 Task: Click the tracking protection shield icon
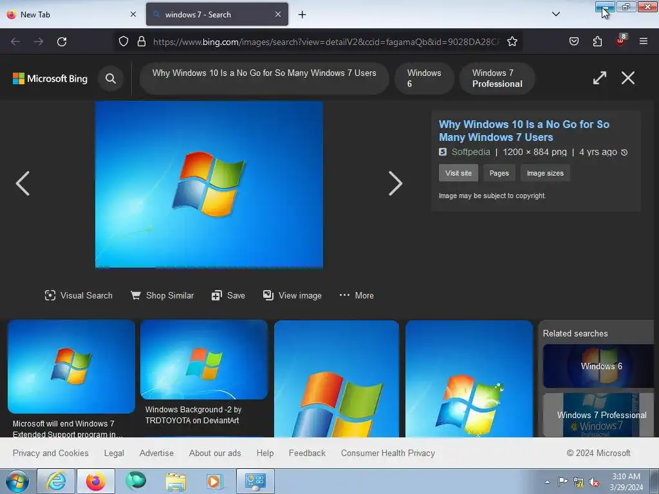click(x=123, y=42)
